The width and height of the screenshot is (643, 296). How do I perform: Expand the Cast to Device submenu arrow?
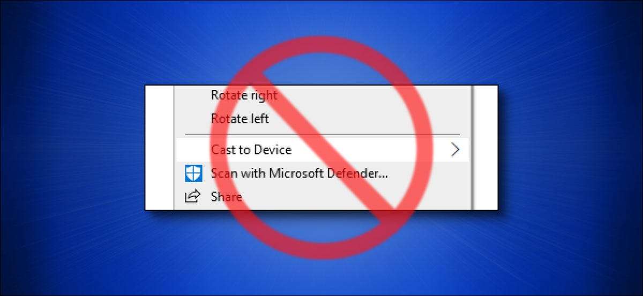click(455, 150)
